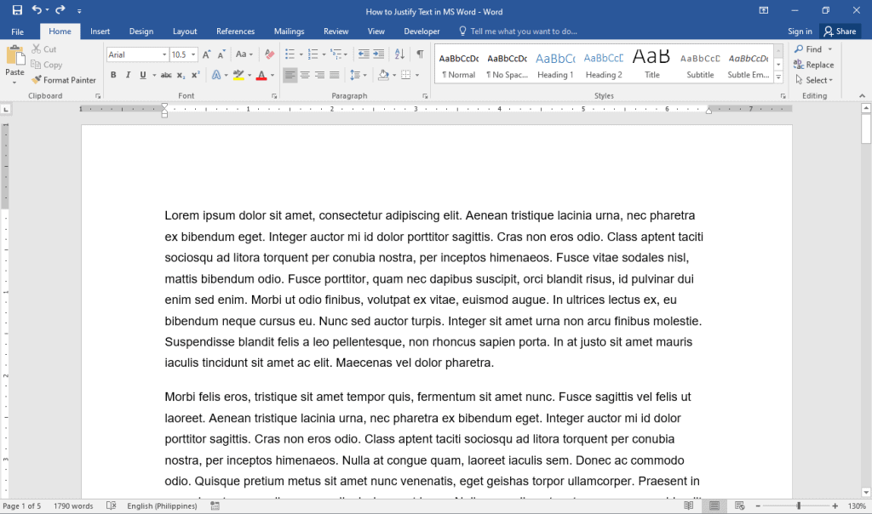Switch to Read Mode in status bar
The height and width of the screenshot is (514, 872).
coord(689,505)
